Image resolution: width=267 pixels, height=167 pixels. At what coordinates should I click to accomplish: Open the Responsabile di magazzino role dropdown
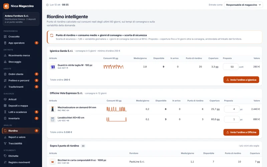243,5
